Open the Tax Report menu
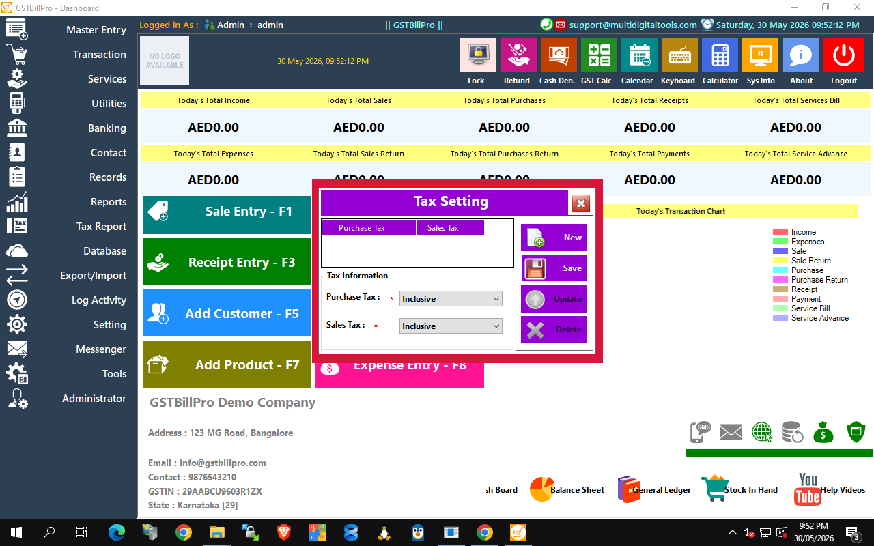Image resolution: width=874 pixels, height=546 pixels. click(101, 227)
